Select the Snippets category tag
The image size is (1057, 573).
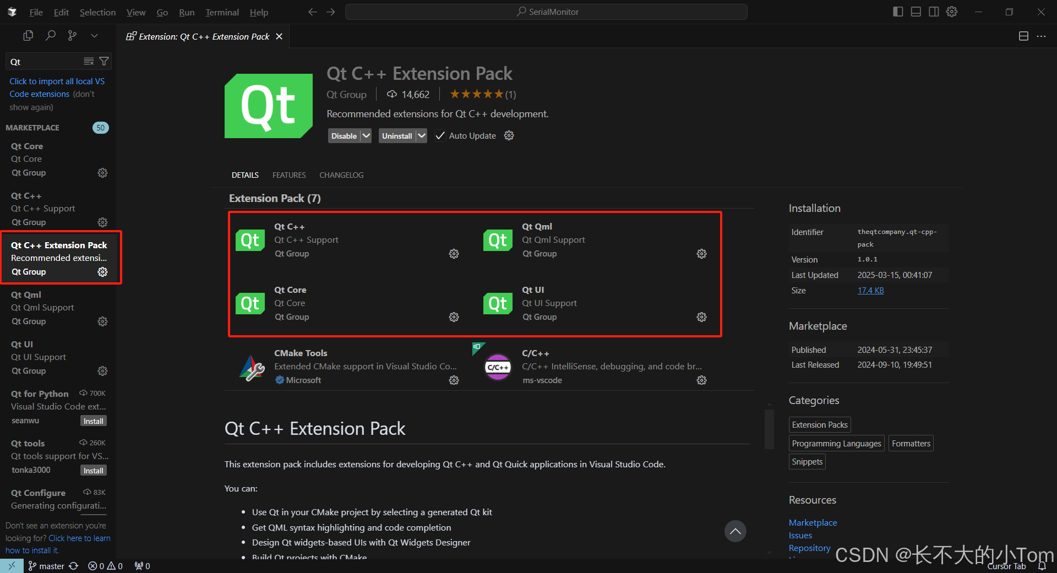point(807,462)
